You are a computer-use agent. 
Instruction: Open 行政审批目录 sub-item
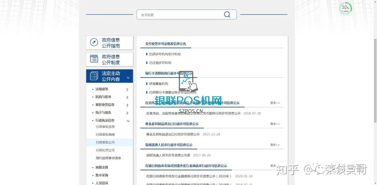pos(105,127)
